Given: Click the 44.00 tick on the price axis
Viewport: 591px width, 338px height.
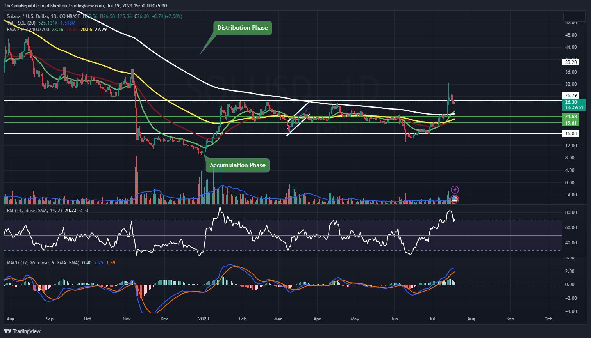Looking at the screenshot, I should (x=570, y=47).
